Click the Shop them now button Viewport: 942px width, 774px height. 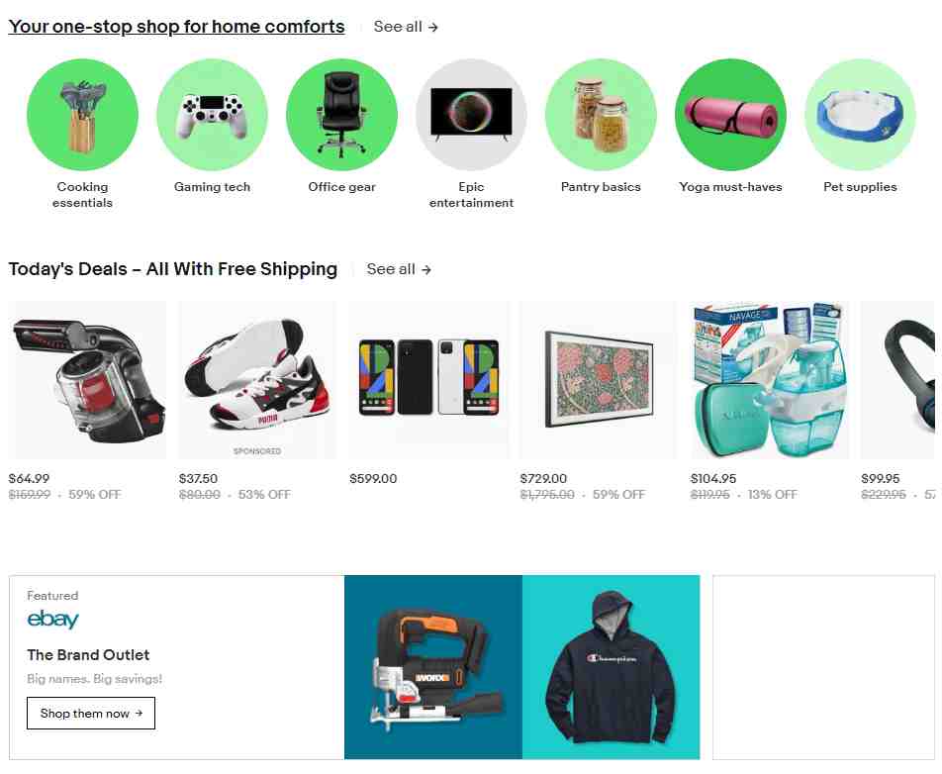pos(91,714)
